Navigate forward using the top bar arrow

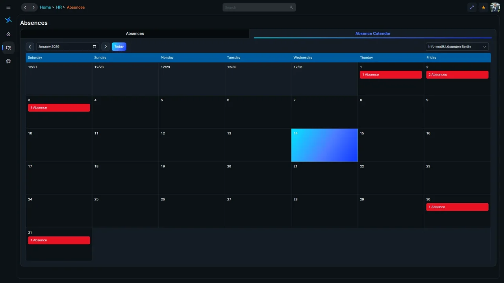pos(34,7)
